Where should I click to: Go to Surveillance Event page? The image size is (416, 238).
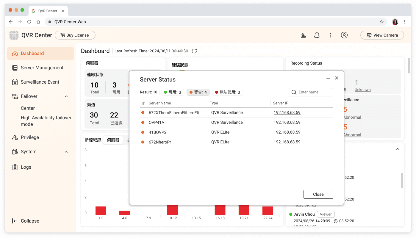coord(40,82)
